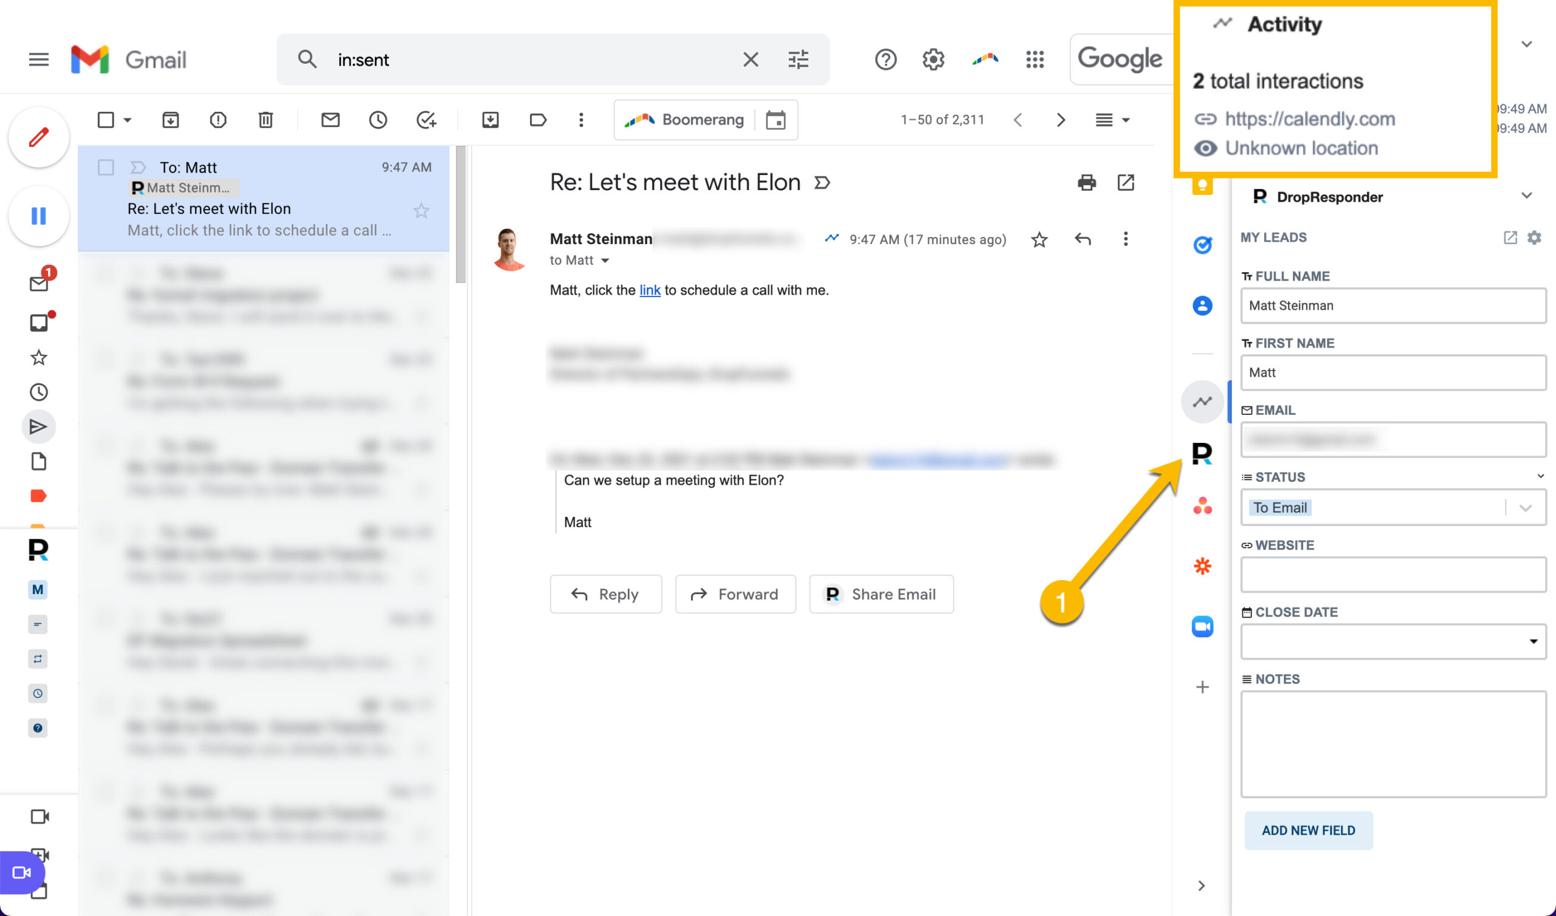Click the NOTES text area
The image size is (1556, 916).
[x=1393, y=745]
